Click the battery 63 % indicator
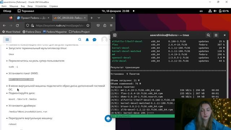 224,11
